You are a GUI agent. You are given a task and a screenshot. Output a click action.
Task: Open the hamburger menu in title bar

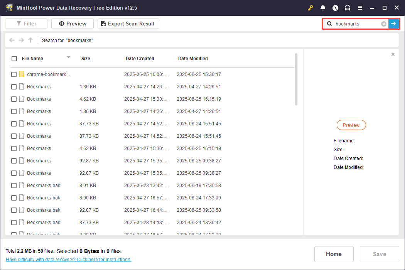click(360, 8)
